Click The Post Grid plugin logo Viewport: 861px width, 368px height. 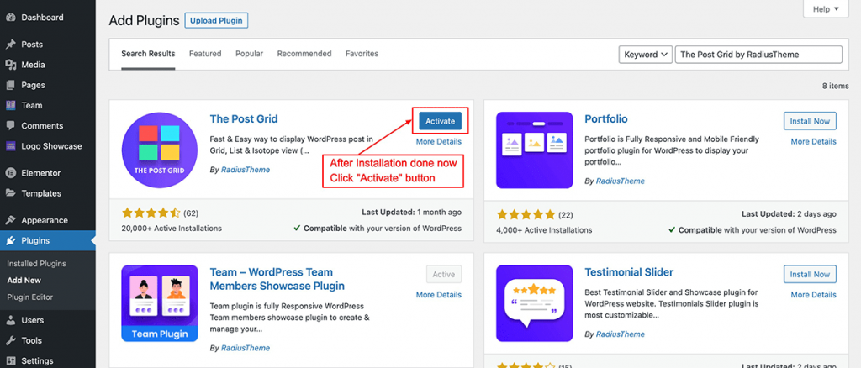point(160,150)
